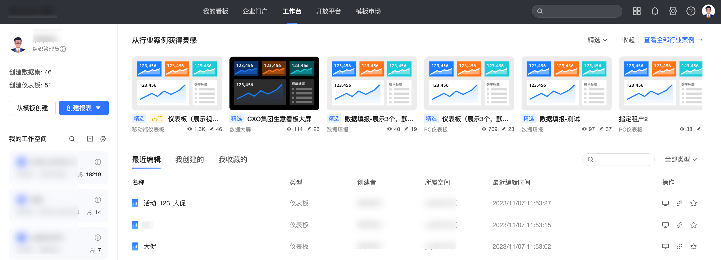Click the info icon beside 组织管理员

pyautogui.click(x=63, y=49)
